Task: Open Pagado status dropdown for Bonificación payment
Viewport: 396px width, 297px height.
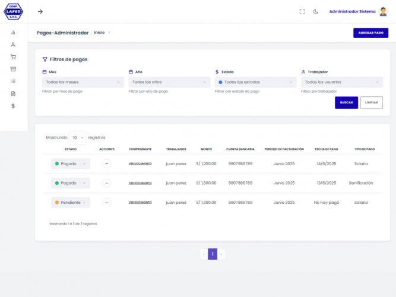Action: click(71, 183)
